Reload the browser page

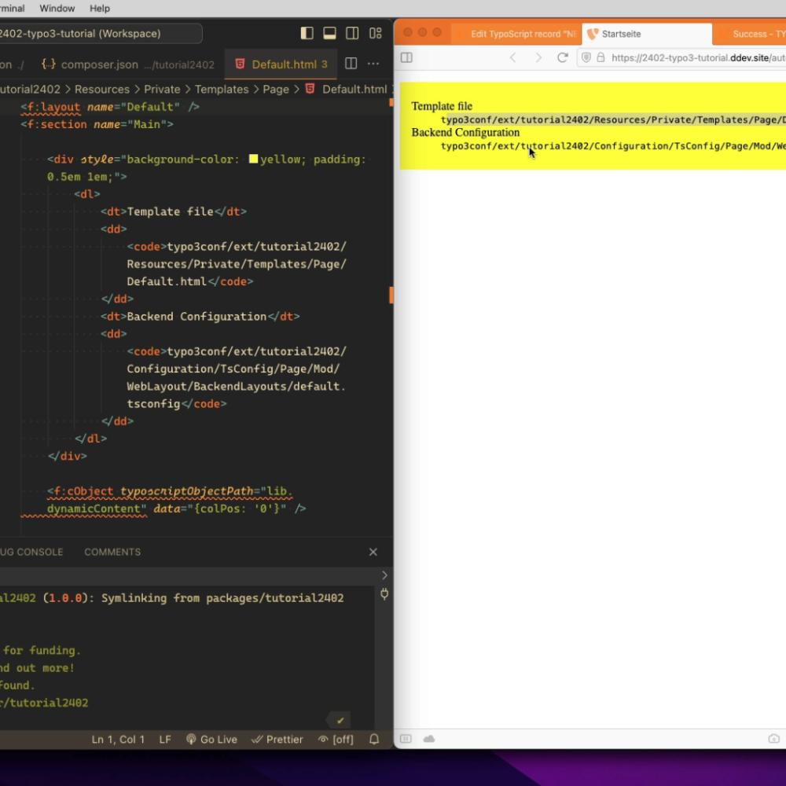click(x=563, y=57)
